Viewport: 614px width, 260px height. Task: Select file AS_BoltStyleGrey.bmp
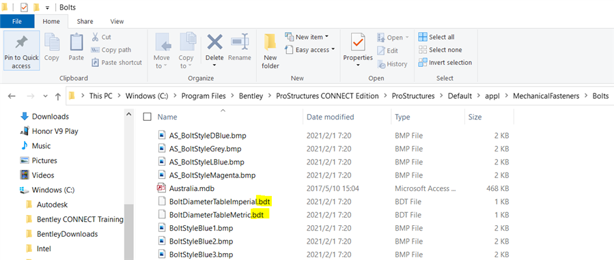pos(205,149)
